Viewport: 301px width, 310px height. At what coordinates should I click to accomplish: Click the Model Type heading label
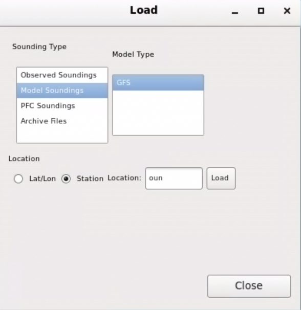pos(133,54)
